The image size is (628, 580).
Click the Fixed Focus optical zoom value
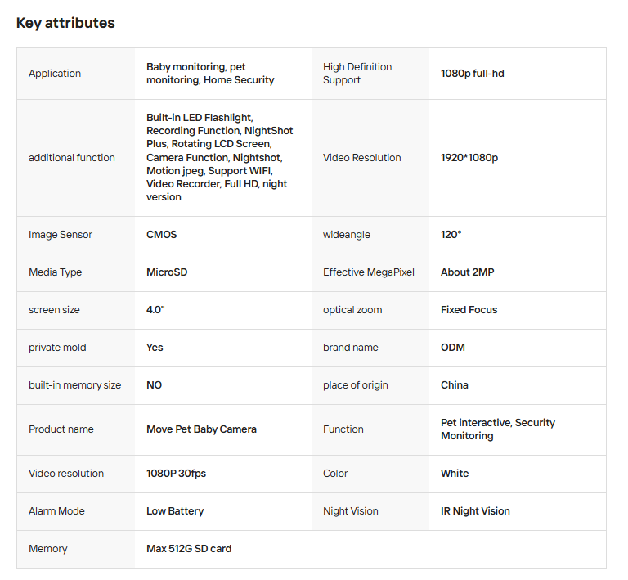click(x=469, y=310)
